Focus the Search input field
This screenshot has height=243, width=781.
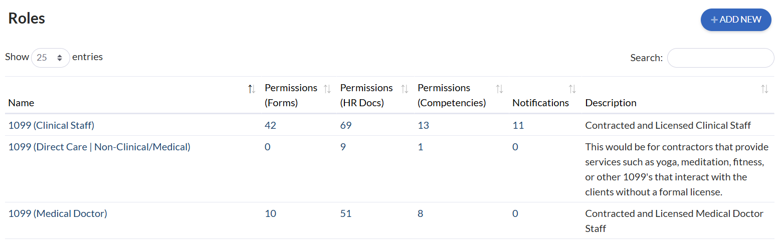point(720,58)
